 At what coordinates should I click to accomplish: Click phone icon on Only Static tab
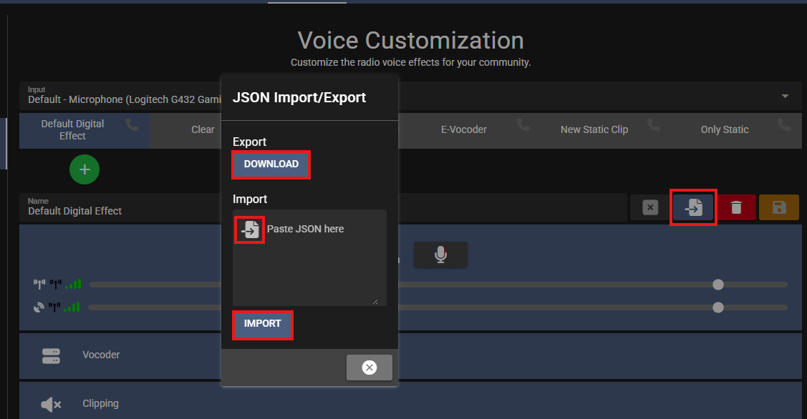pos(785,125)
